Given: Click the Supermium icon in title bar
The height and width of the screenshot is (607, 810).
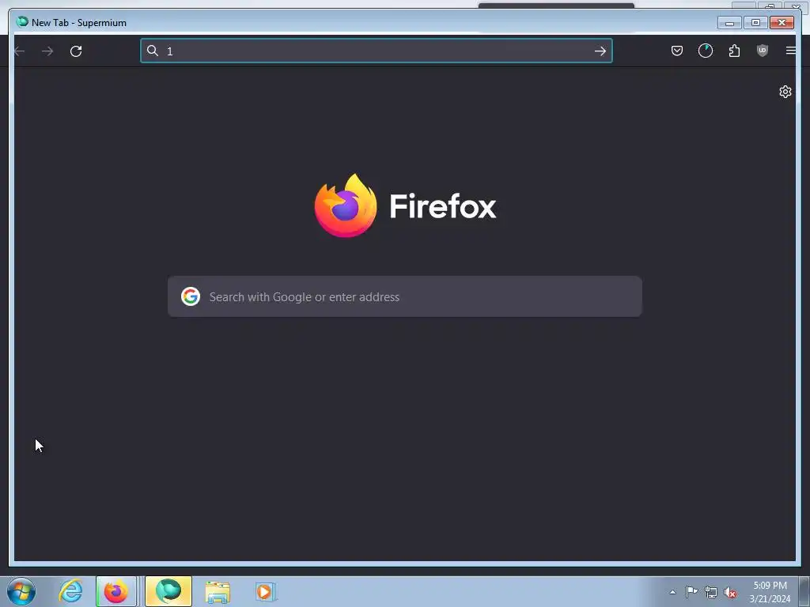Looking at the screenshot, I should click(22, 21).
